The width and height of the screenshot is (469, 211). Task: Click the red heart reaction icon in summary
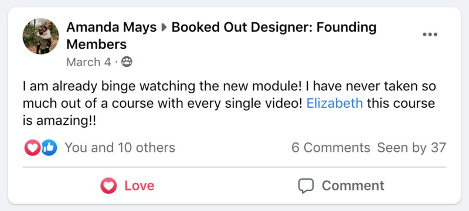click(32, 148)
